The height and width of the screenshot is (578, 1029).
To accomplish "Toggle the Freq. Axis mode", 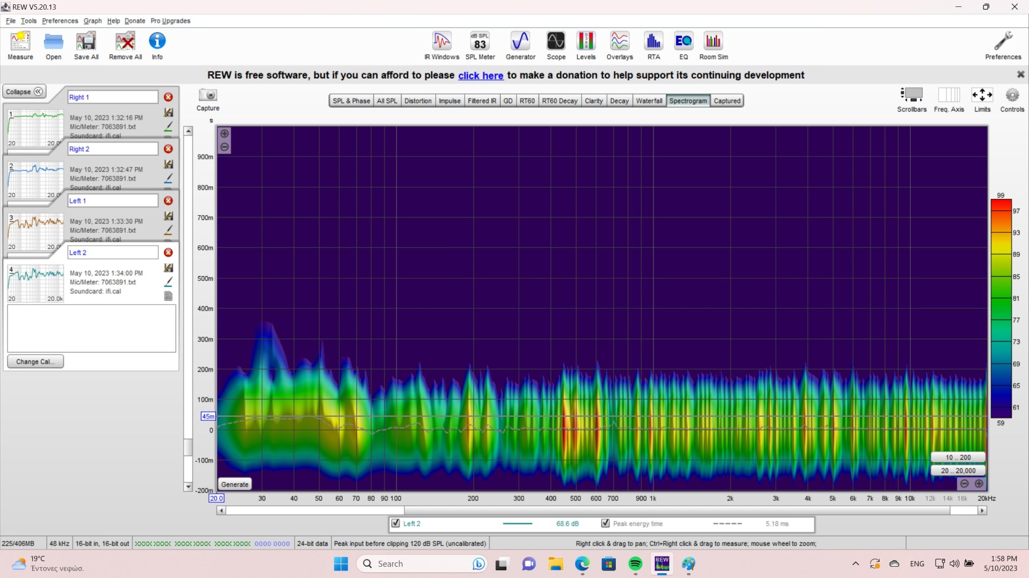I will [x=949, y=100].
